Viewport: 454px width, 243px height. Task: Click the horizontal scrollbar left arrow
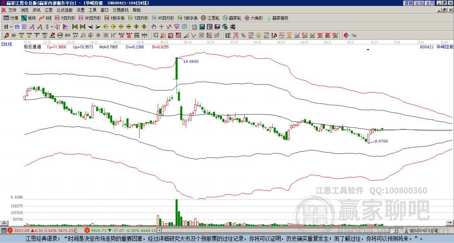(x=159, y=231)
